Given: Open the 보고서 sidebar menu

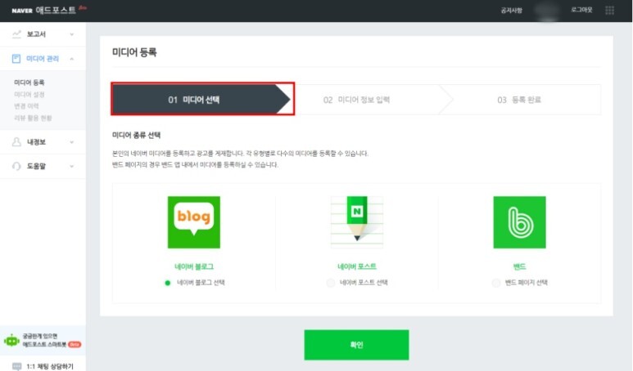Looking at the screenshot, I should [43, 34].
